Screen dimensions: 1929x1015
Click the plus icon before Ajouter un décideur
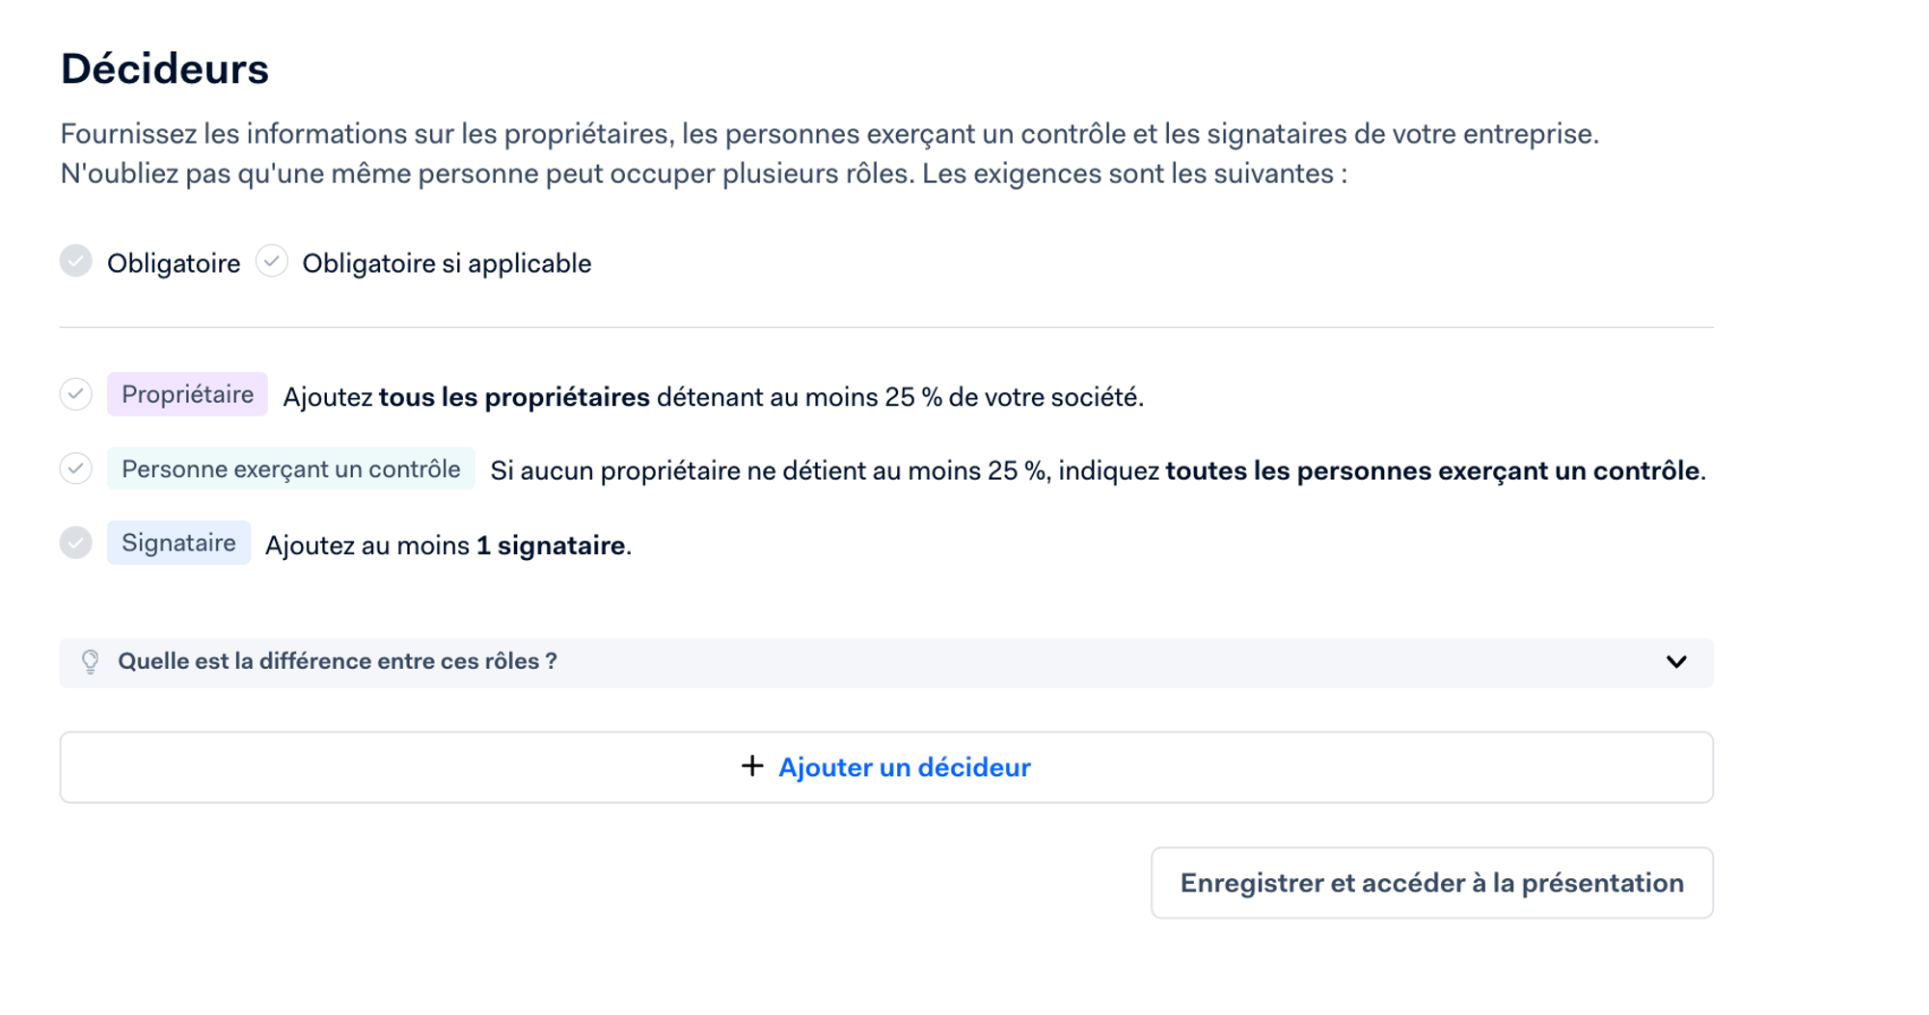point(752,766)
